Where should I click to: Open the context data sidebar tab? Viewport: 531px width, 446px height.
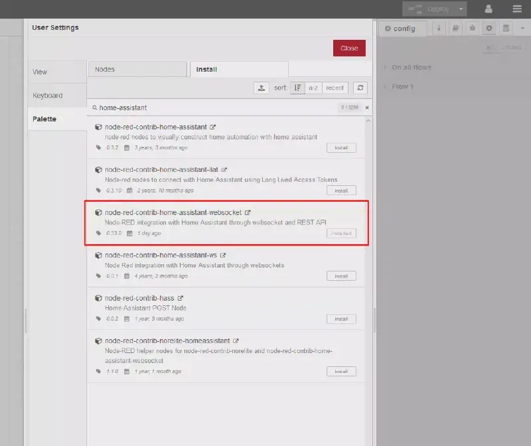(x=506, y=29)
